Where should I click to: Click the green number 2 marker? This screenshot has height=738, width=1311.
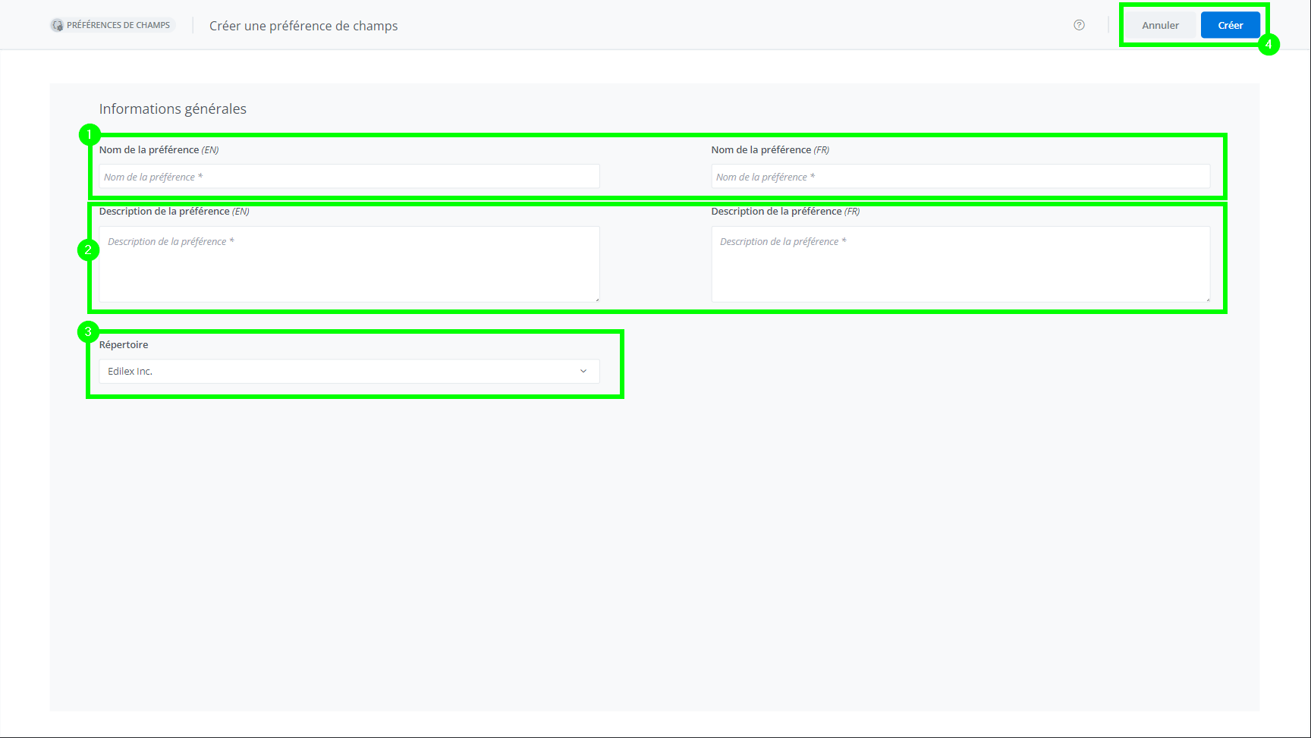click(88, 250)
